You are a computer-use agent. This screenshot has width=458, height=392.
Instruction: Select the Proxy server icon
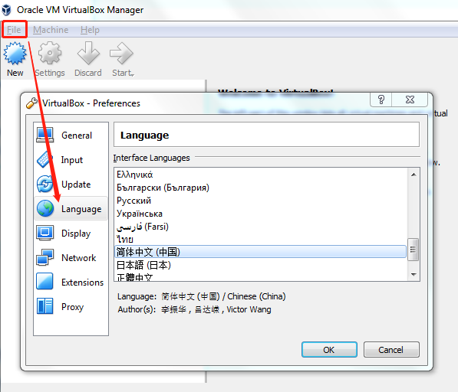(45, 306)
